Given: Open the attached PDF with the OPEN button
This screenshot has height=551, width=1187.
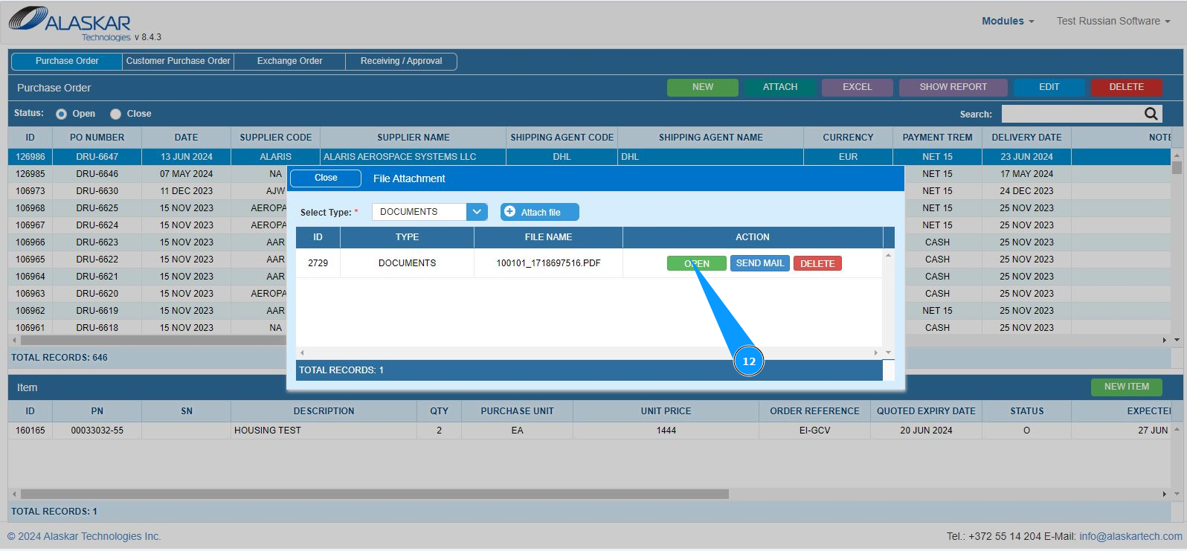Looking at the screenshot, I should [697, 263].
